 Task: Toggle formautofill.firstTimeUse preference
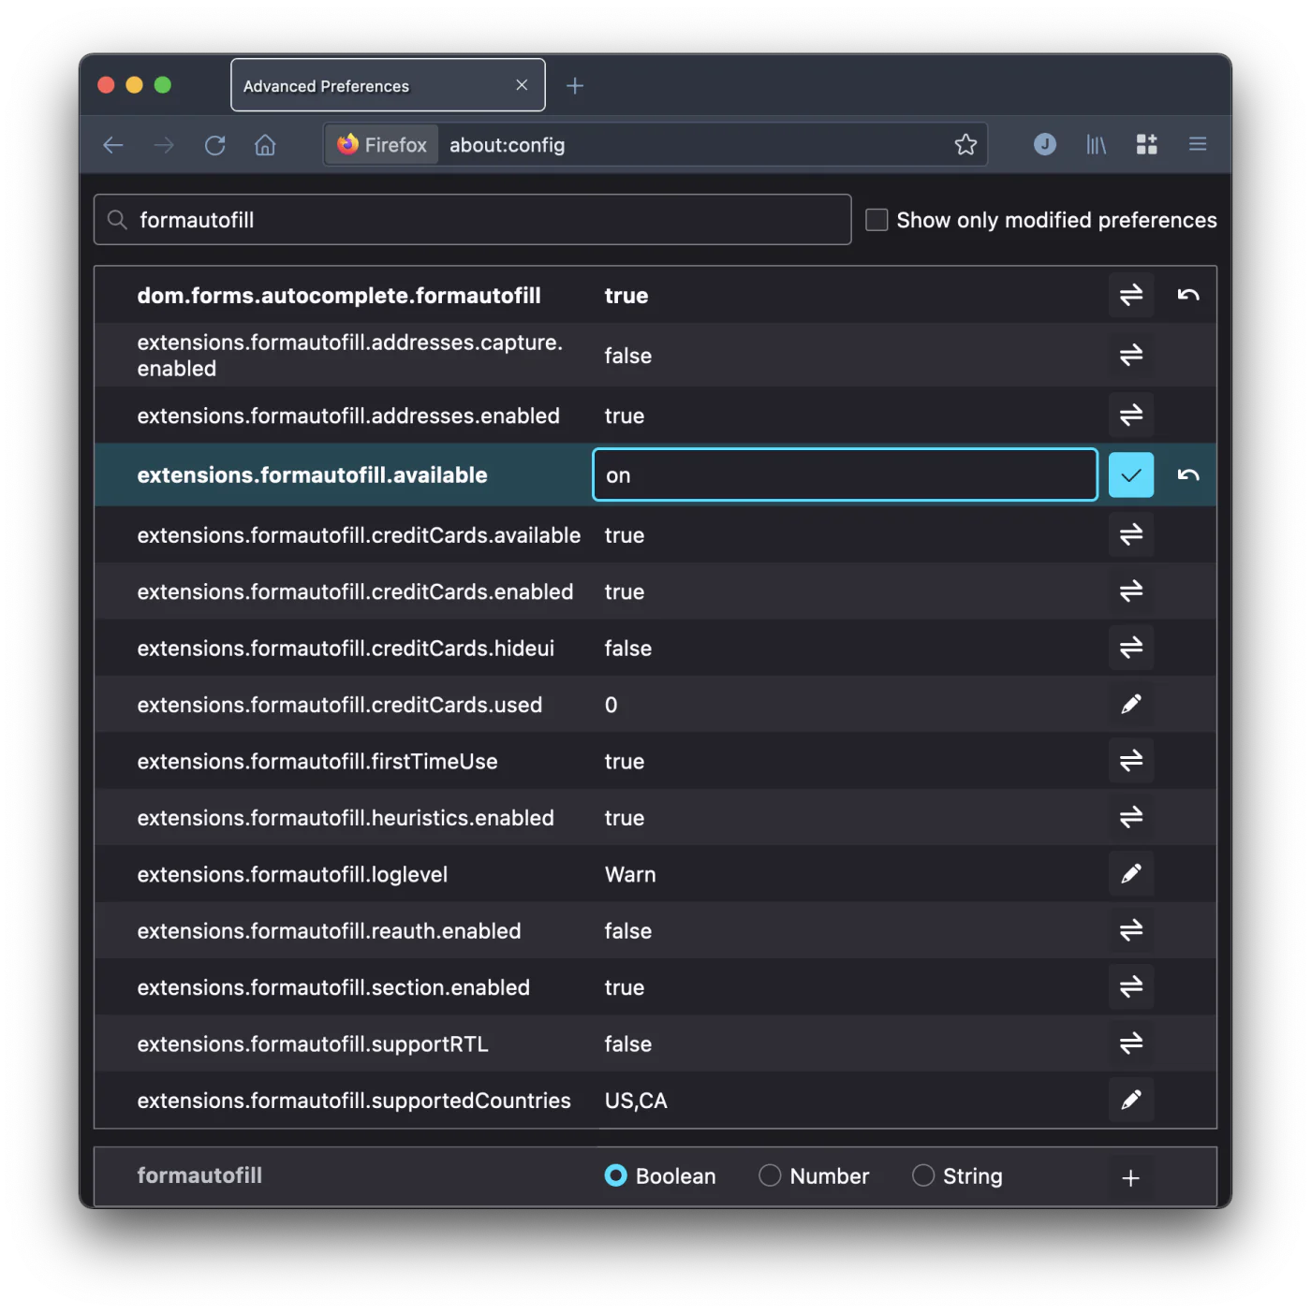1131,761
